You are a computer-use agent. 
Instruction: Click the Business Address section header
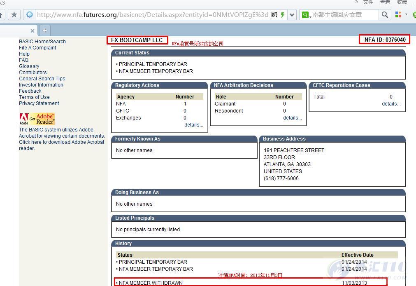[332, 139]
